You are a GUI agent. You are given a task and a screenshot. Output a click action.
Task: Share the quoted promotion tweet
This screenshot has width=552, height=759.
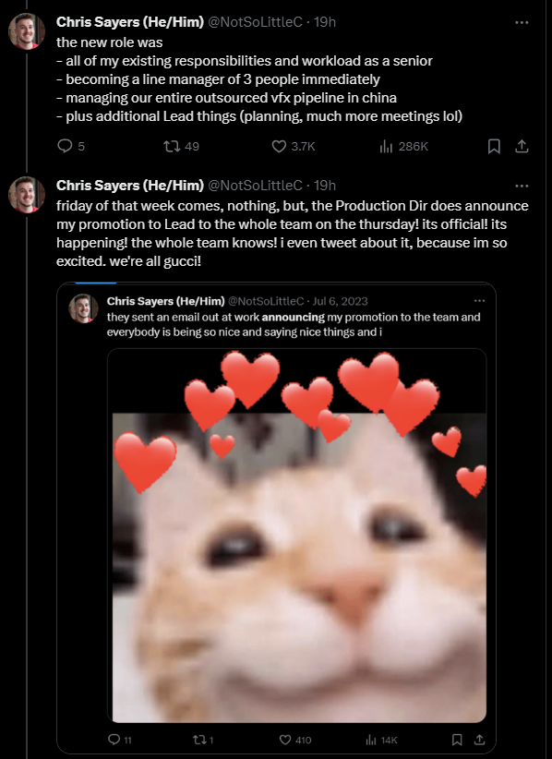[x=479, y=740]
